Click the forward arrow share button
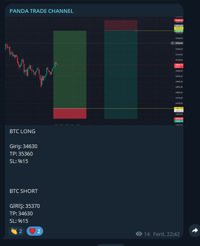 point(195,230)
